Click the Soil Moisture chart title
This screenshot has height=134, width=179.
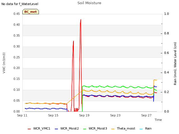point(89,3)
